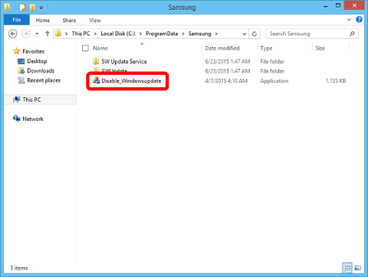The image size is (368, 277).
Task: Click the 1,725 KB size cell
Action: (336, 81)
